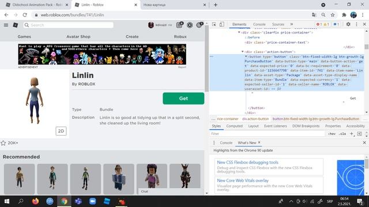Open Firefox from the Windows taskbar
This screenshot has height=207, width=369.
(x=35, y=201)
